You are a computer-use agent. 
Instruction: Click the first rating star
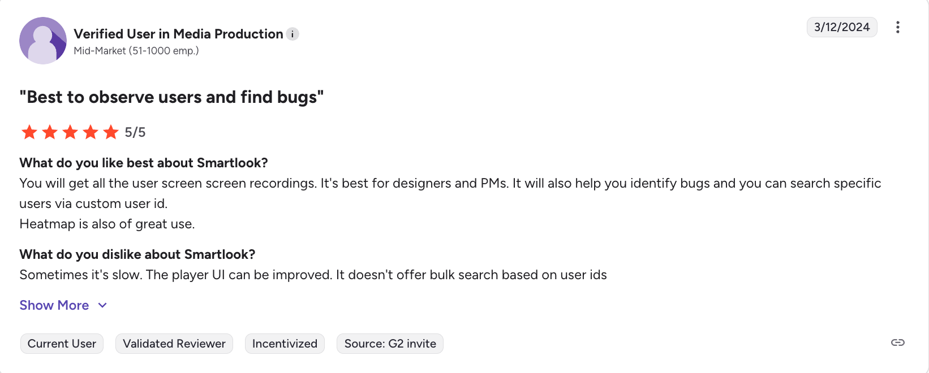coord(29,132)
